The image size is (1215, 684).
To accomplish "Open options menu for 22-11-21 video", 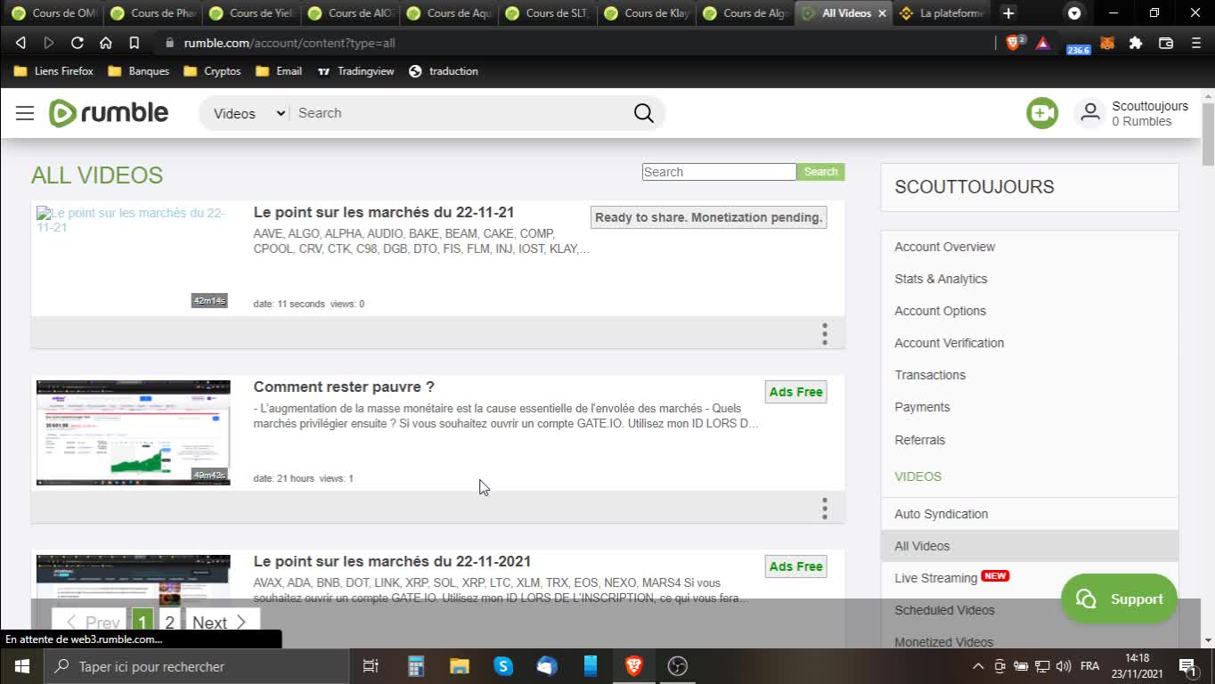I will 825,334.
